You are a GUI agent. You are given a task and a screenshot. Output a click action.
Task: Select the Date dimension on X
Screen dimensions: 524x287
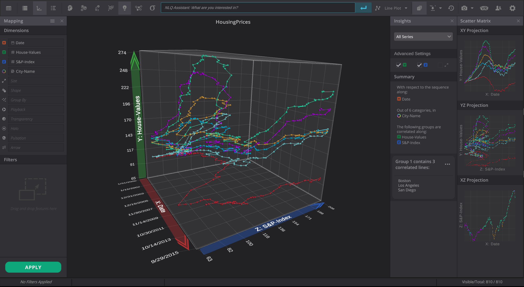coord(36,43)
